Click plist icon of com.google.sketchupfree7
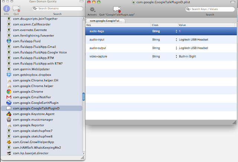Screen dimensions: 238x162 point(9,130)
